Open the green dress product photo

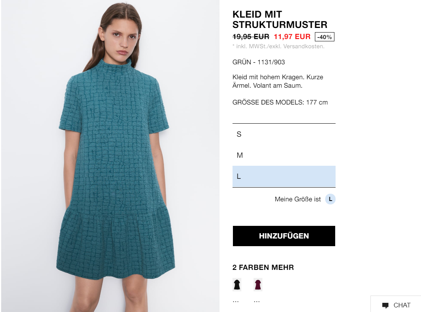pyautogui.click(x=110, y=156)
